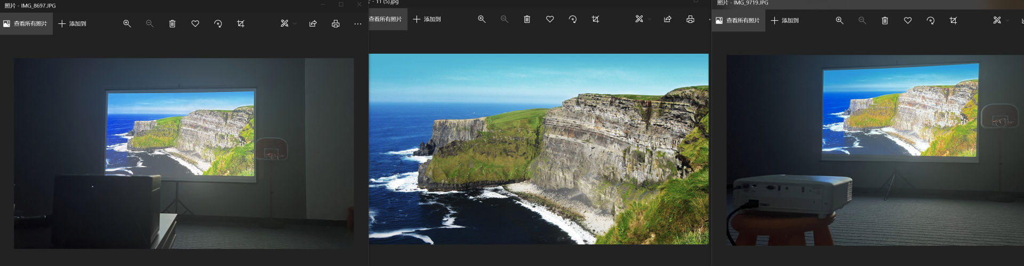
Task: Toggle the heart favorite in the middle window
Action: tap(550, 19)
